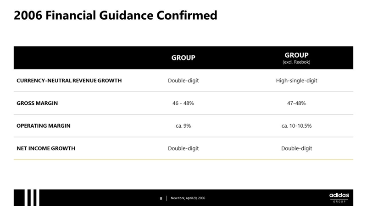367x206 pixels.
Task: Click the slide title '2006 Financial Guidance Confirmed'
Action: coord(116,16)
